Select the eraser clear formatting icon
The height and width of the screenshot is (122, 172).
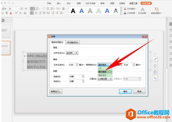[25, 13]
